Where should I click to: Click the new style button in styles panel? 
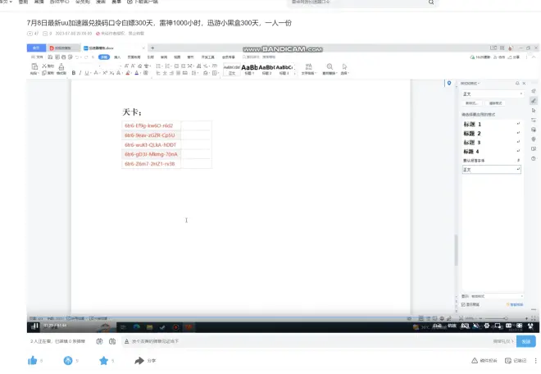[x=471, y=103]
